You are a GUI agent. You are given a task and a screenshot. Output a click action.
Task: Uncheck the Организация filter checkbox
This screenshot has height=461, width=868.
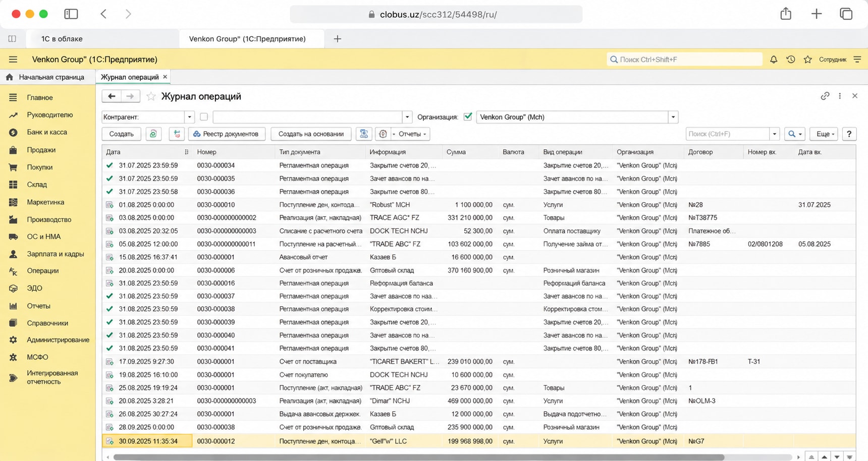[x=468, y=117]
